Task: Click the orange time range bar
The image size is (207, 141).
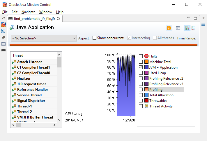Action: point(103,45)
